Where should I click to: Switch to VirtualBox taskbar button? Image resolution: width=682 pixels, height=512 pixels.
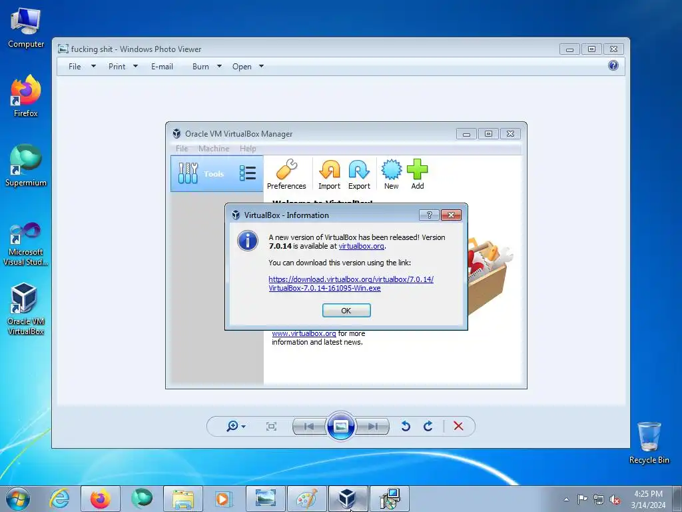click(348, 499)
